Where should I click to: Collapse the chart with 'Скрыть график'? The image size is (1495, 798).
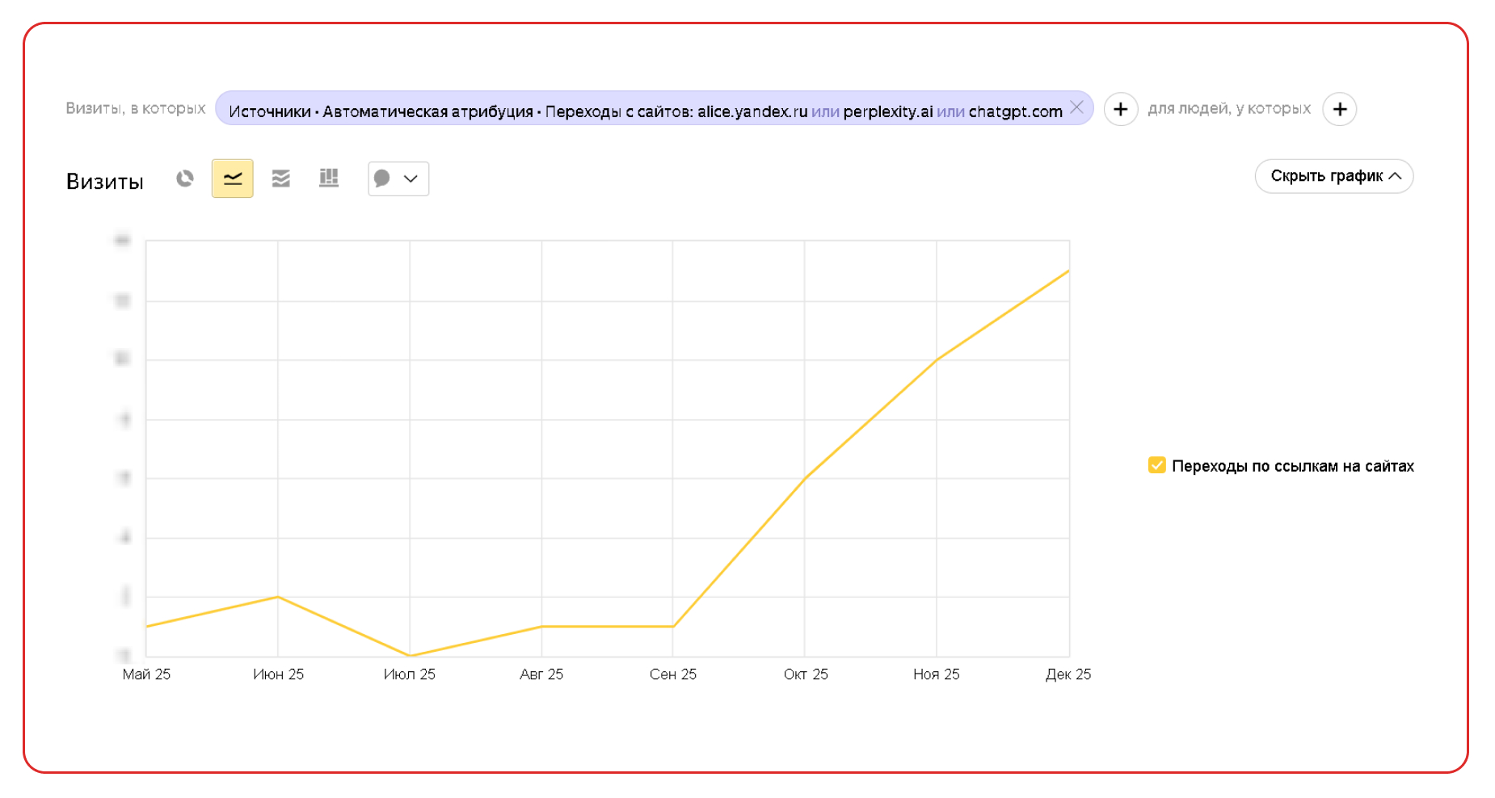click(x=1333, y=176)
